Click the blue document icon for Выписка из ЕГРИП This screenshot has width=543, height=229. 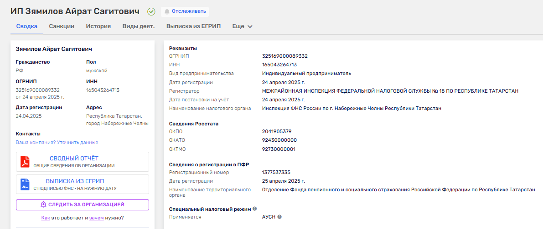(26, 184)
